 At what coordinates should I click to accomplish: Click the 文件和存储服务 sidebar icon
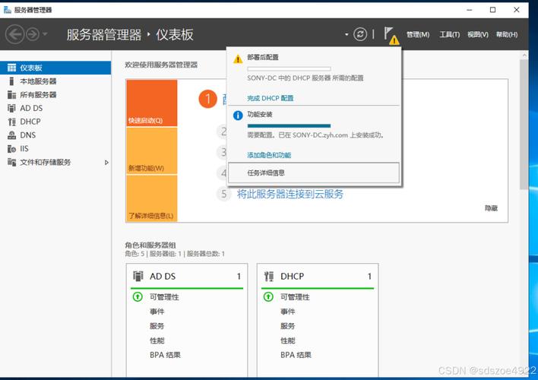pyautogui.click(x=11, y=162)
